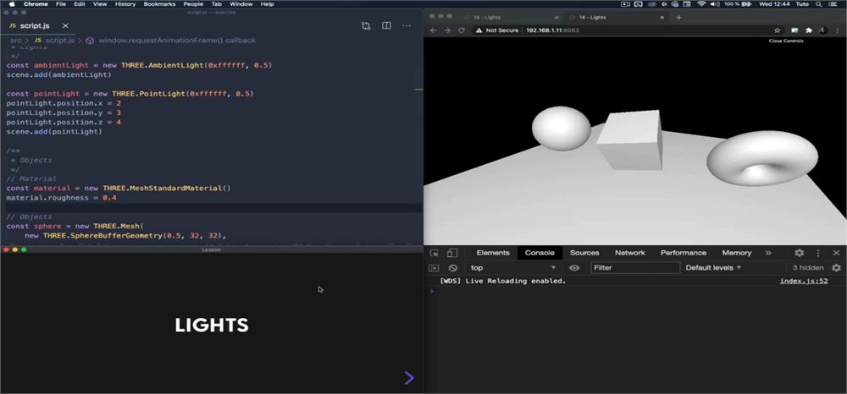The width and height of the screenshot is (847, 394).
Task: Open the History menu
Action: point(125,3)
